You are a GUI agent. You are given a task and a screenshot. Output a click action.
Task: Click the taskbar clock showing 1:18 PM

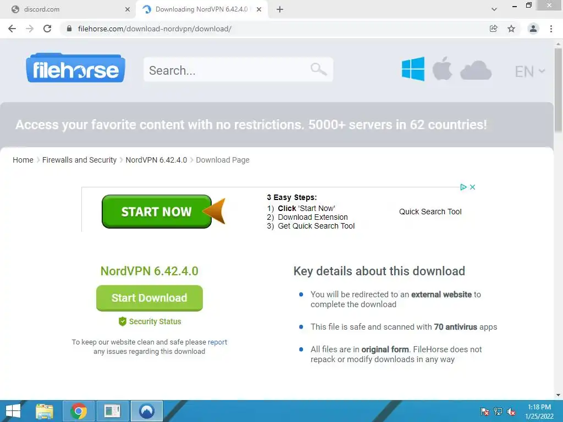click(539, 412)
